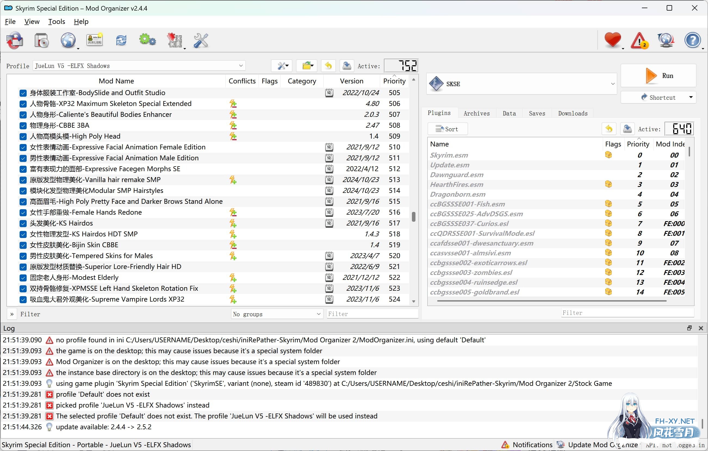Viewport: 708px width, 451px height.
Task: Open the warning triangle Notifications icon
Action: 639,40
